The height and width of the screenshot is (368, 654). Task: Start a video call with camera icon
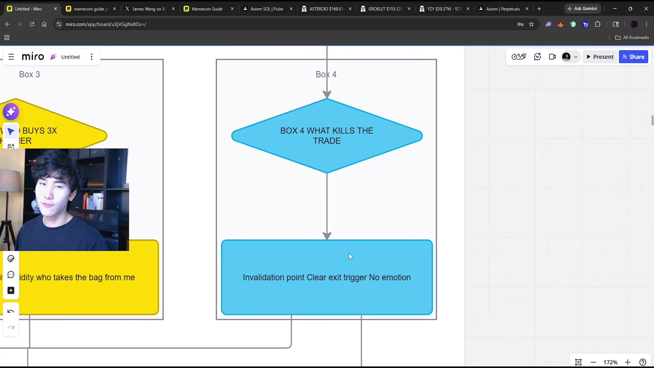[x=552, y=57]
